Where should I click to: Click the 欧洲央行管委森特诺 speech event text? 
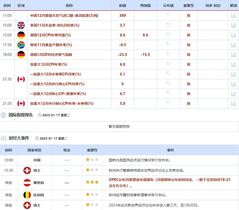coord(147,170)
